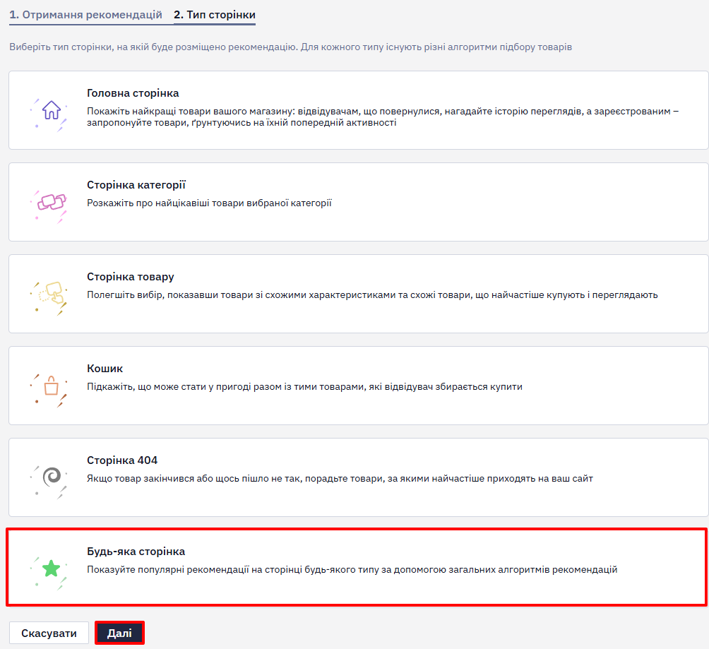Click description starting 'Полегшіть вибір, показавши товари'

pyautogui.click(x=372, y=295)
